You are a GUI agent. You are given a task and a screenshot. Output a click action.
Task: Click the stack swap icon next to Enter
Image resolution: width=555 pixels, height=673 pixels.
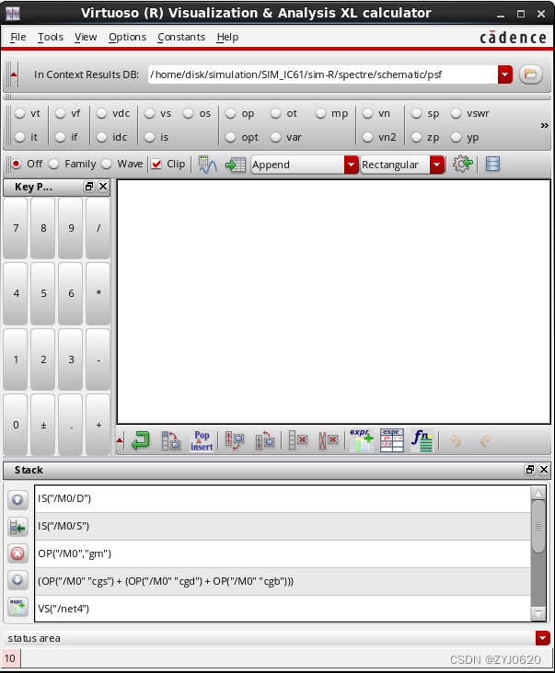click(170, 440)
